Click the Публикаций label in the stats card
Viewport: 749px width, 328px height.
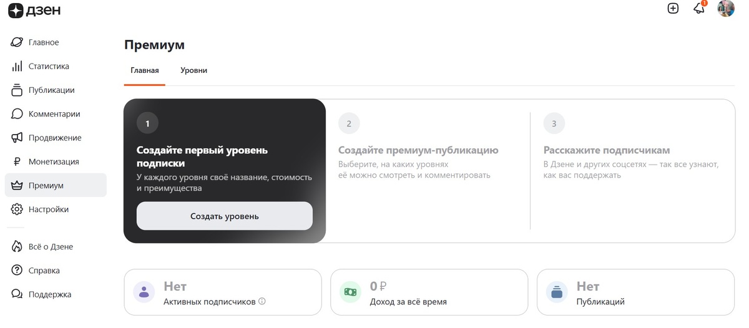pyautogui.click(x=600, y=302)
